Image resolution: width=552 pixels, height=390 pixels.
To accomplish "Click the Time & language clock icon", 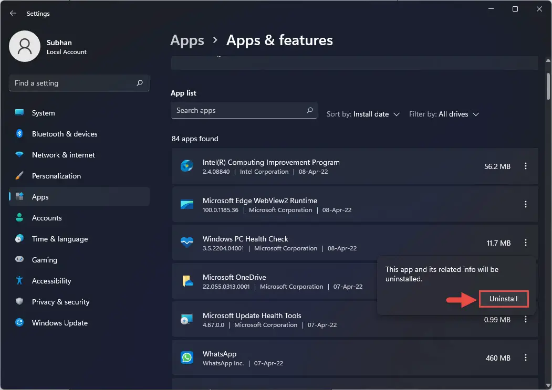I will coord(19,239).
